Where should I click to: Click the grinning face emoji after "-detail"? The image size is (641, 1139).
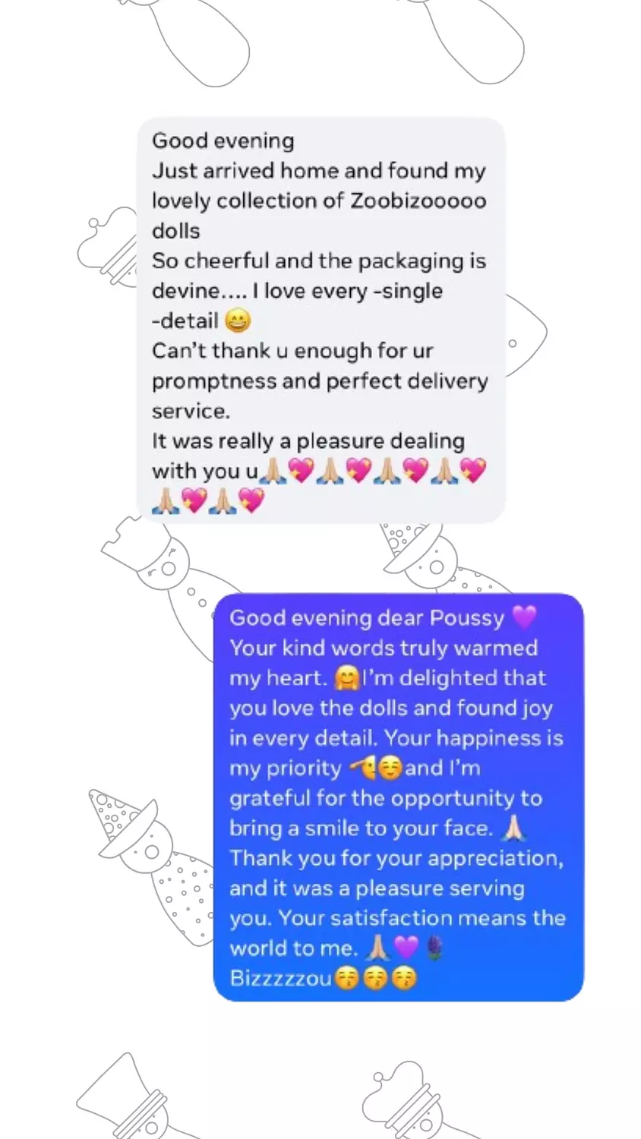[238, 321]
